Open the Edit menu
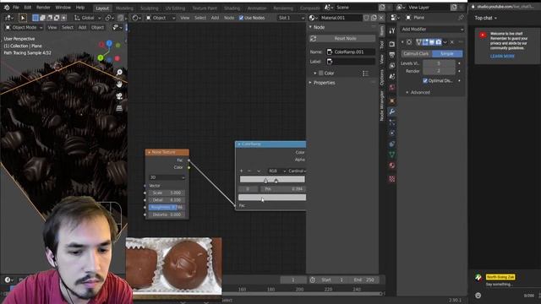 pyautogui.click(x=28, y=8)
